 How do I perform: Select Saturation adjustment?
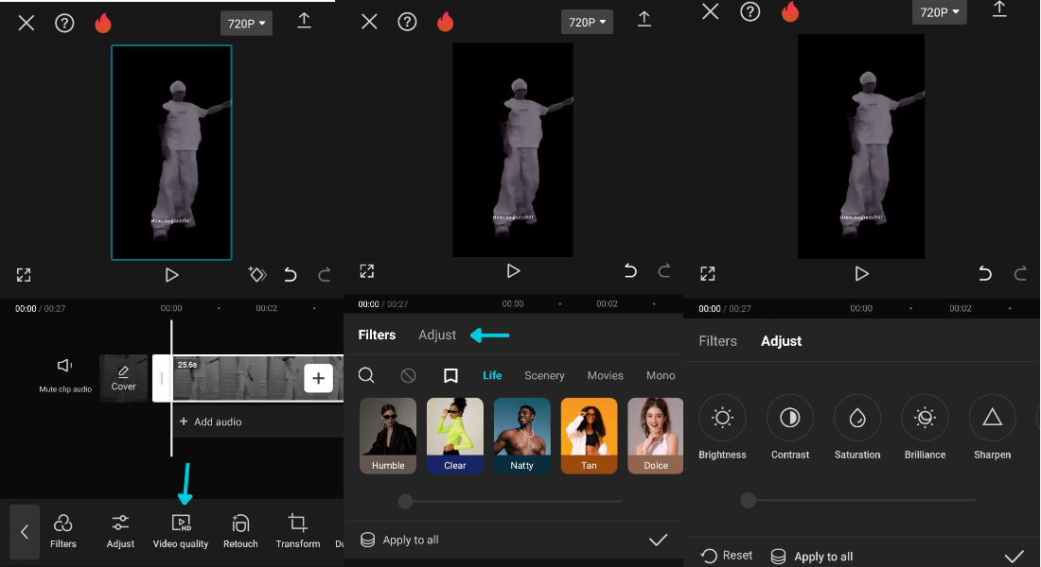pos(857,427)
